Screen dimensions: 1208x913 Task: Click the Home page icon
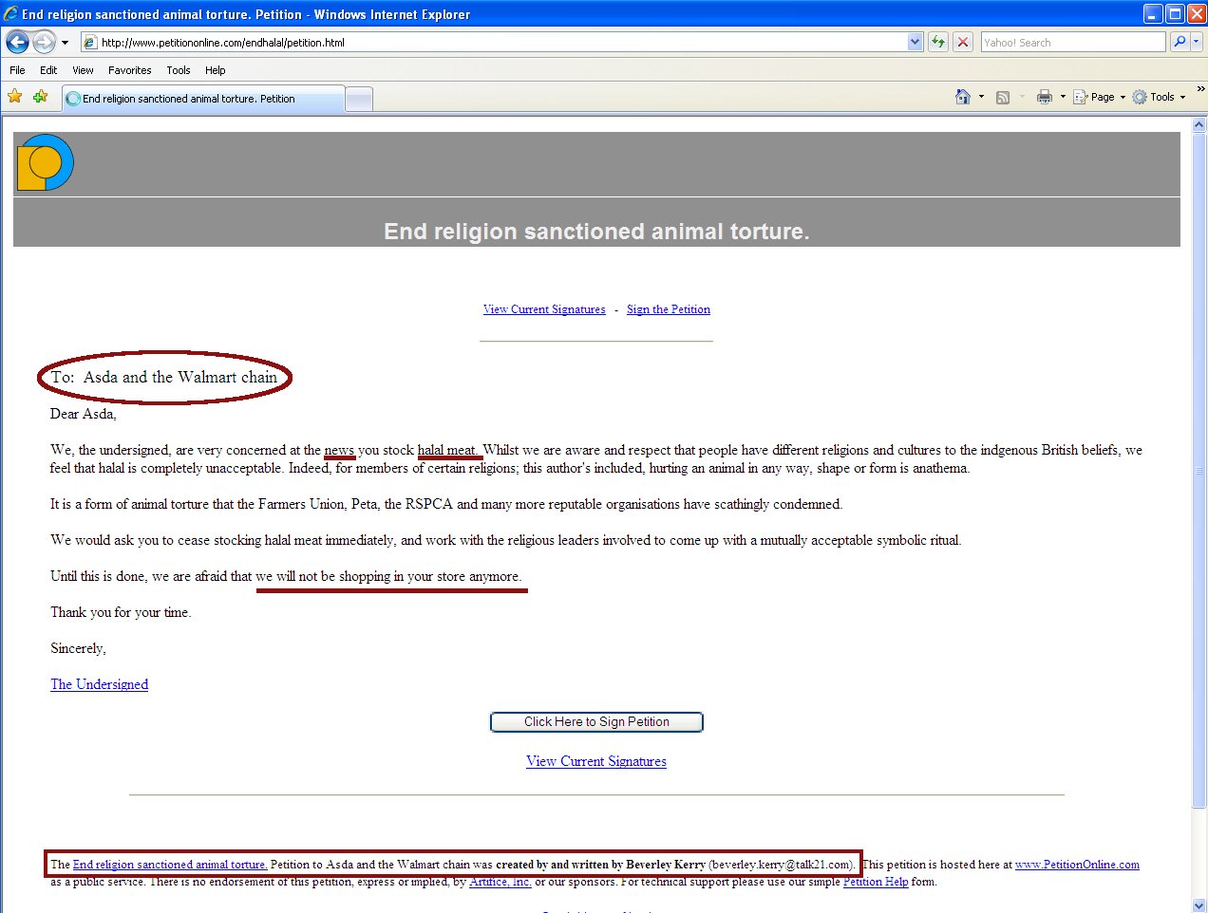[x=963, y=97]
